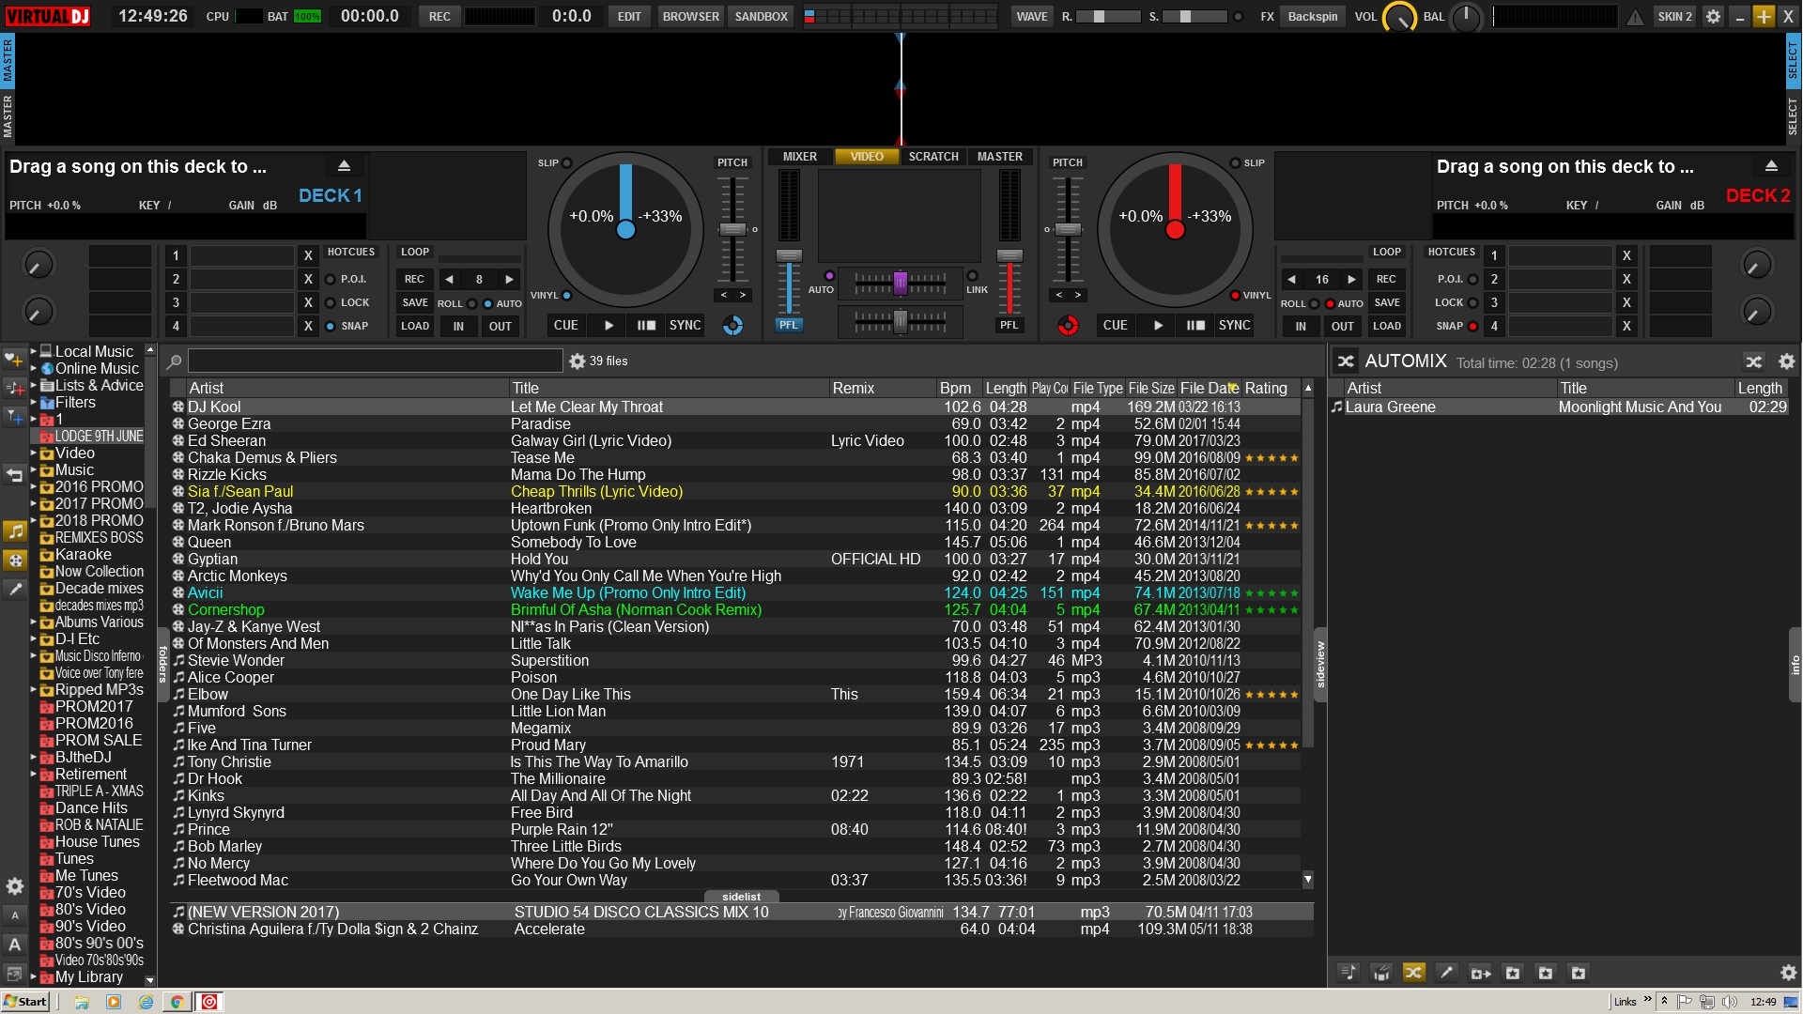Expand the Local Music folder

[34, 352]
